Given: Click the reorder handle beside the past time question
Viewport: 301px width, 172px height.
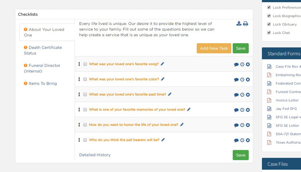Looking at the screenshot, I should point(79,94).
